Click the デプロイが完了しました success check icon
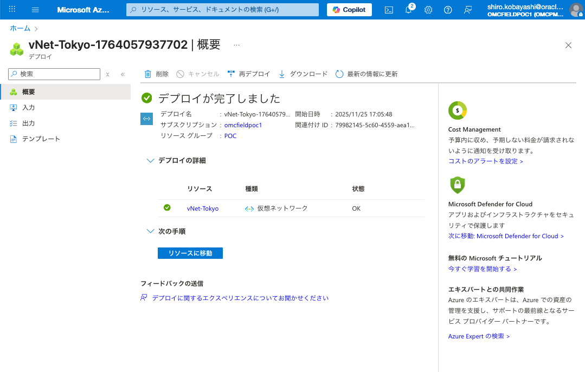Viewport: 585px width, 372px height. point(146,98)
